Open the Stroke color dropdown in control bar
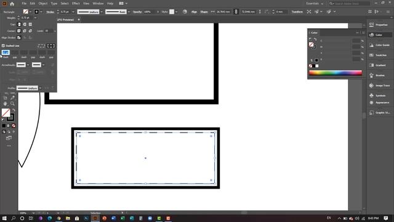394x222 pixels. pyautogui.click(x=41, y=12)
